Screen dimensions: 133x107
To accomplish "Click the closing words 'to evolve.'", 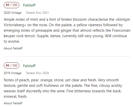I will (12, 41).
